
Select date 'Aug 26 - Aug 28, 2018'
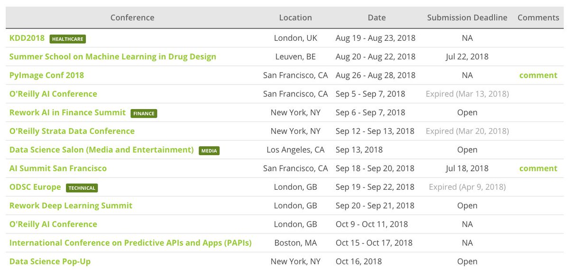[x=375, y=75]
